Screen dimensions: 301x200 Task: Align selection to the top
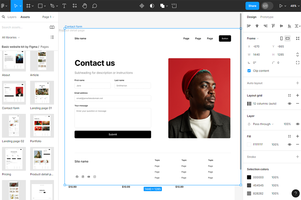pos(273,26)
